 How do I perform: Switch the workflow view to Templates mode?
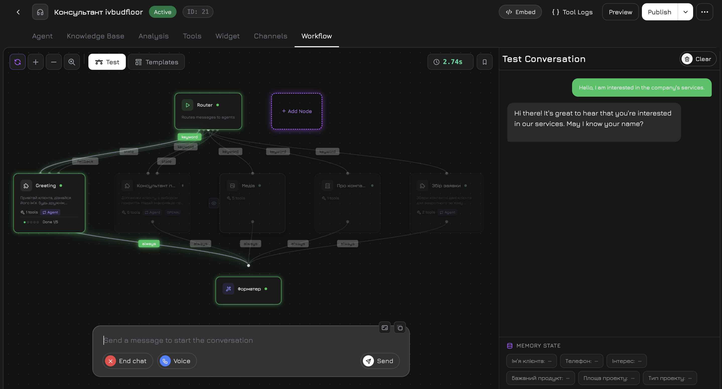[156, 62]
